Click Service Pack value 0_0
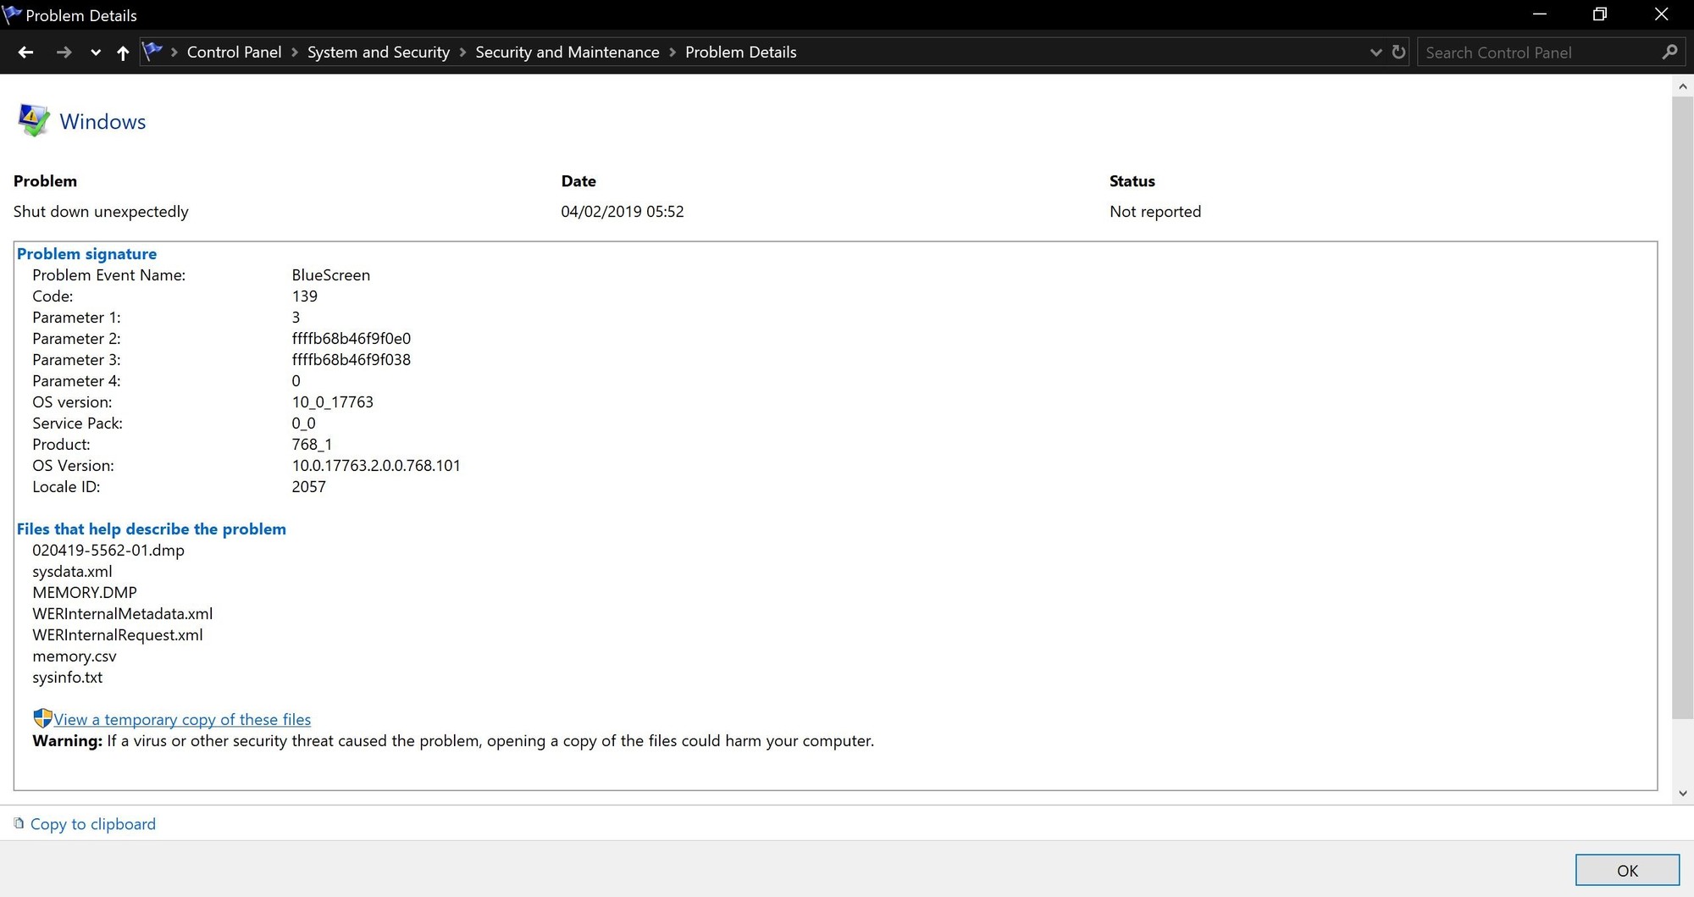1694x897 pixels. click(304, 424)
